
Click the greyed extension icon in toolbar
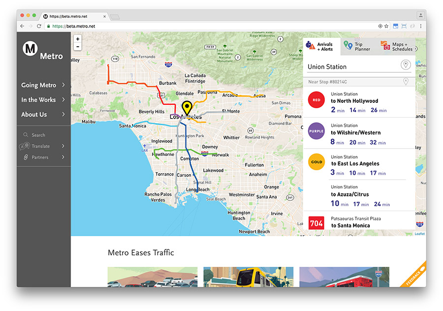pos(412,26)
